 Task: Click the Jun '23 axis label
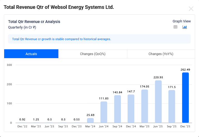coord(49,126)
